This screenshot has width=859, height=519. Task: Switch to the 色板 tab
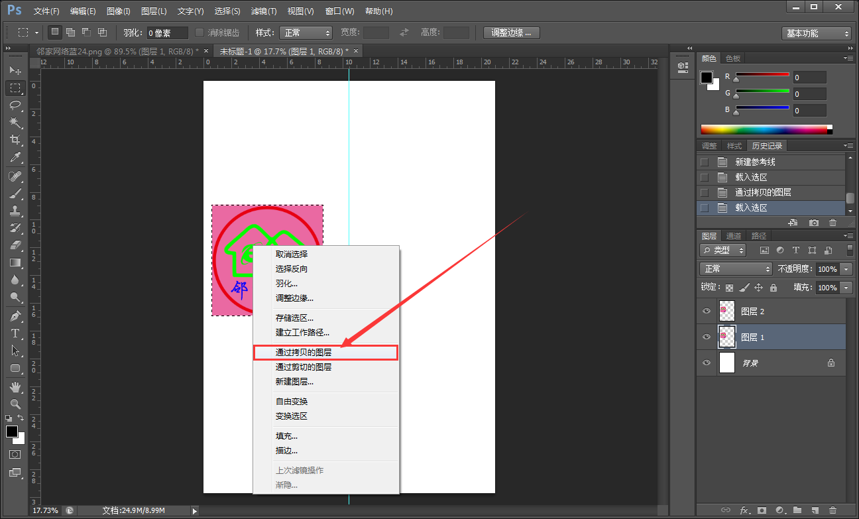tap(732, 58)
